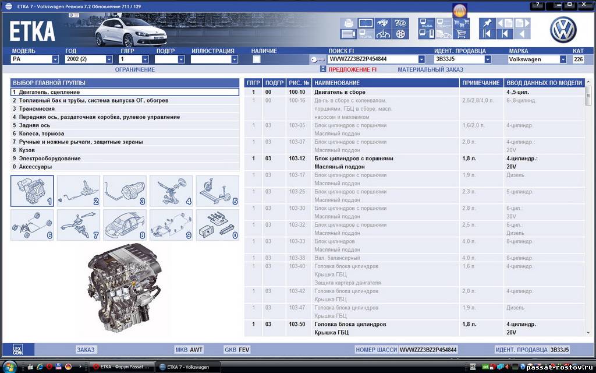
Task: Open the binoculars search tool
Action: point(383,23)
